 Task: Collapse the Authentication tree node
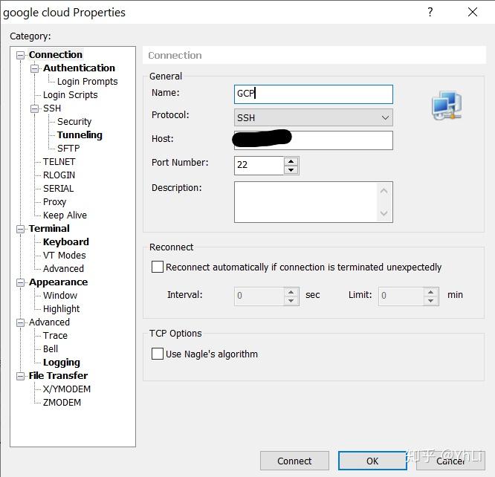(34, 68)
